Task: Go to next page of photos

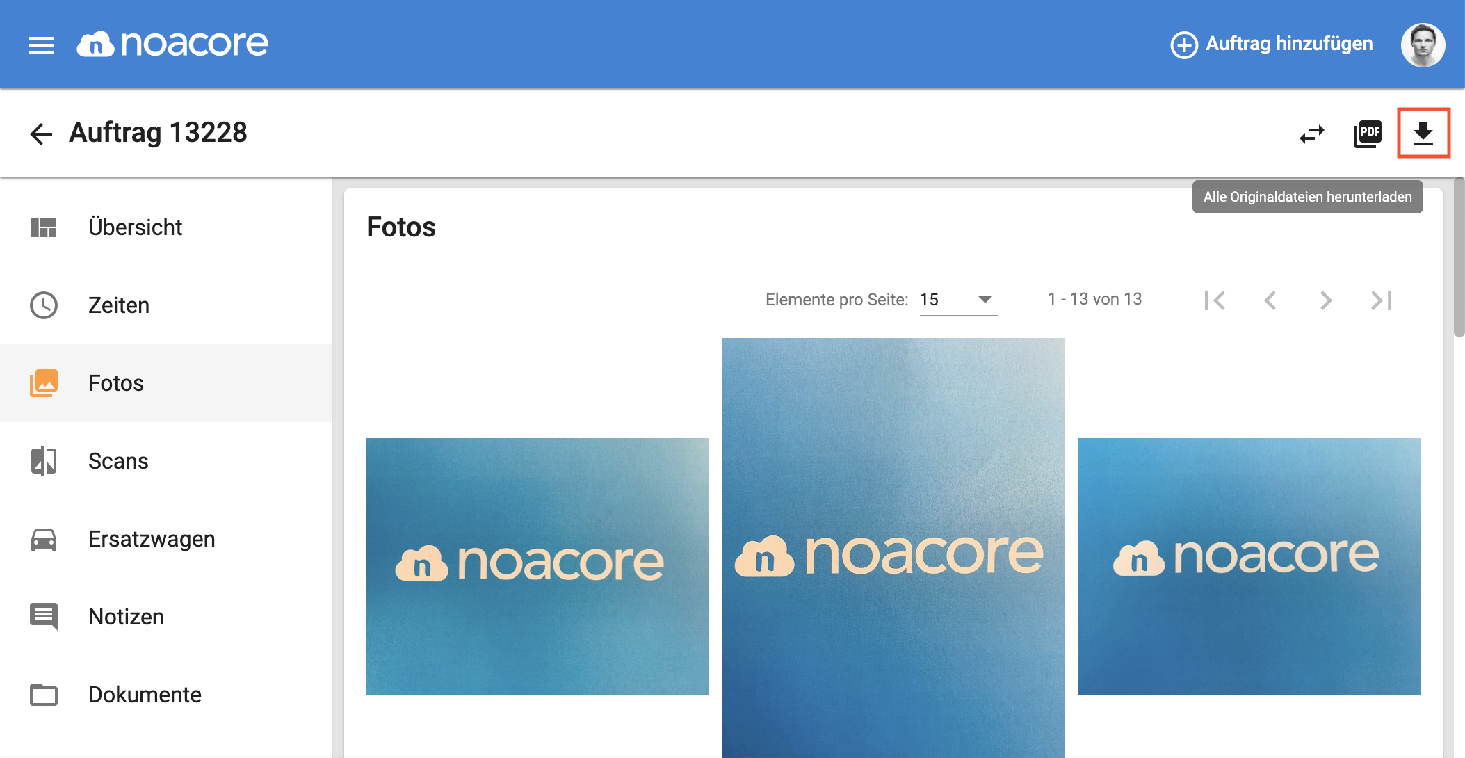Action: click(1326, 300)
